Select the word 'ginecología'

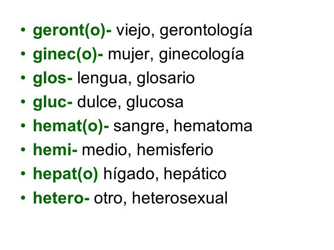click(201, 55)
